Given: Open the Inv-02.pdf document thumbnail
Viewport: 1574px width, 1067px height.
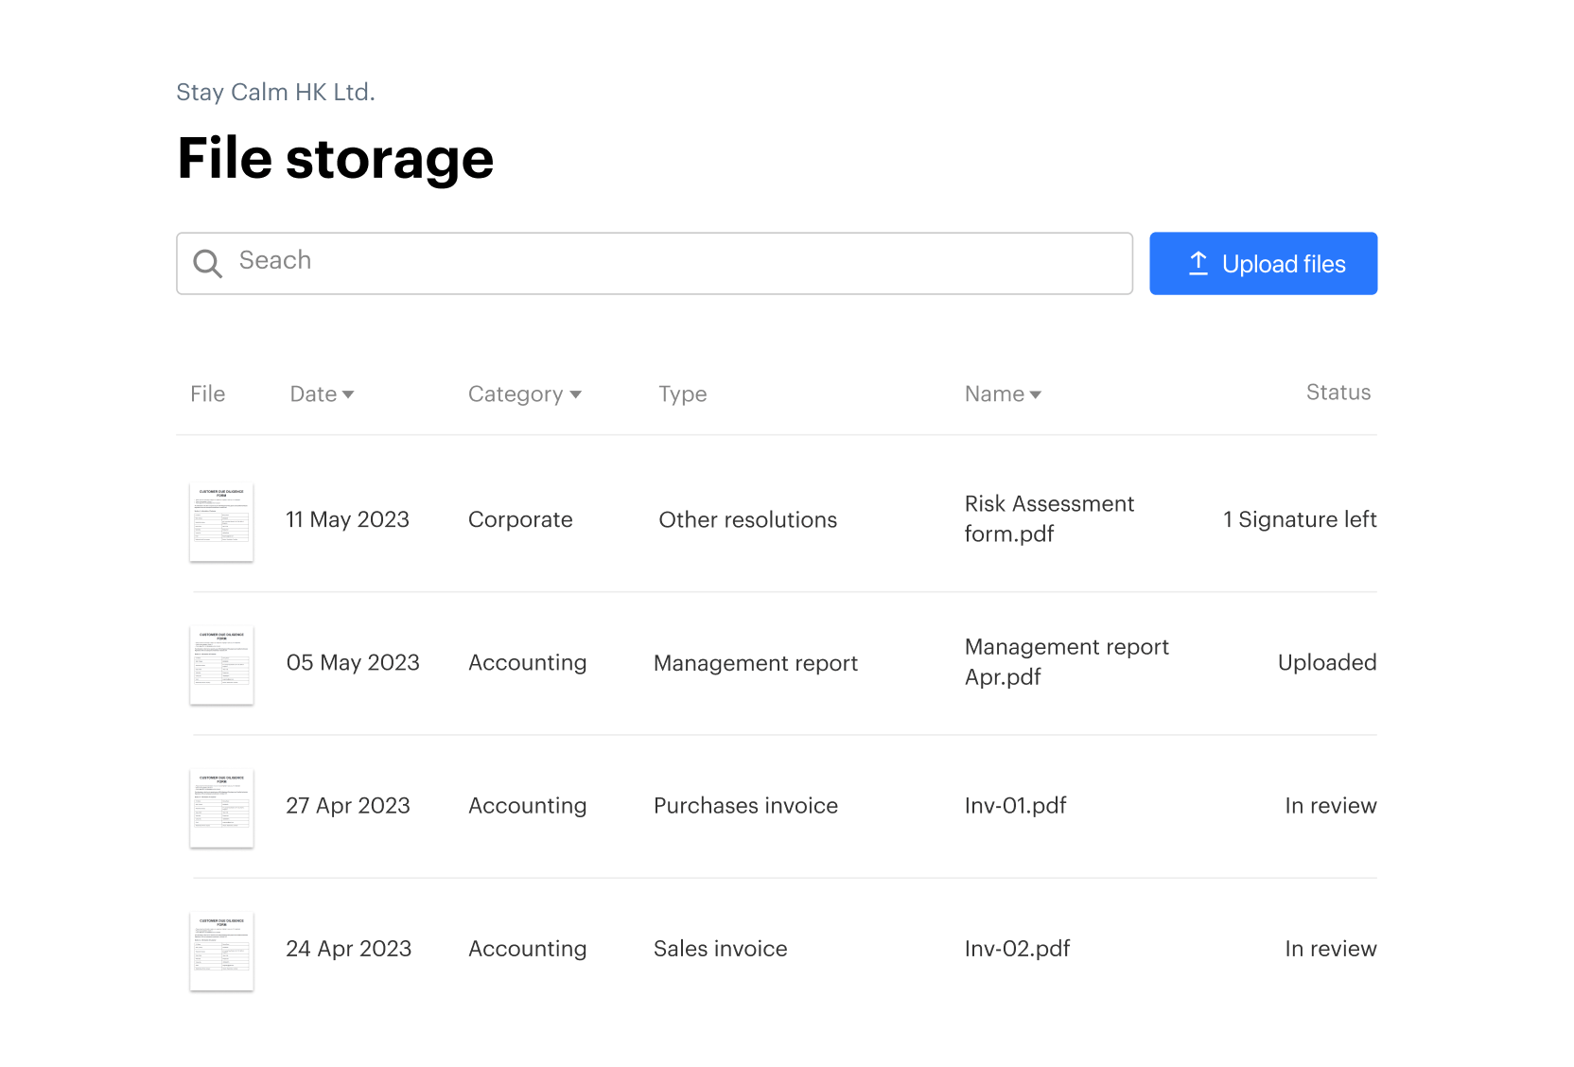Looking at the screenshot, I should 221,951.
